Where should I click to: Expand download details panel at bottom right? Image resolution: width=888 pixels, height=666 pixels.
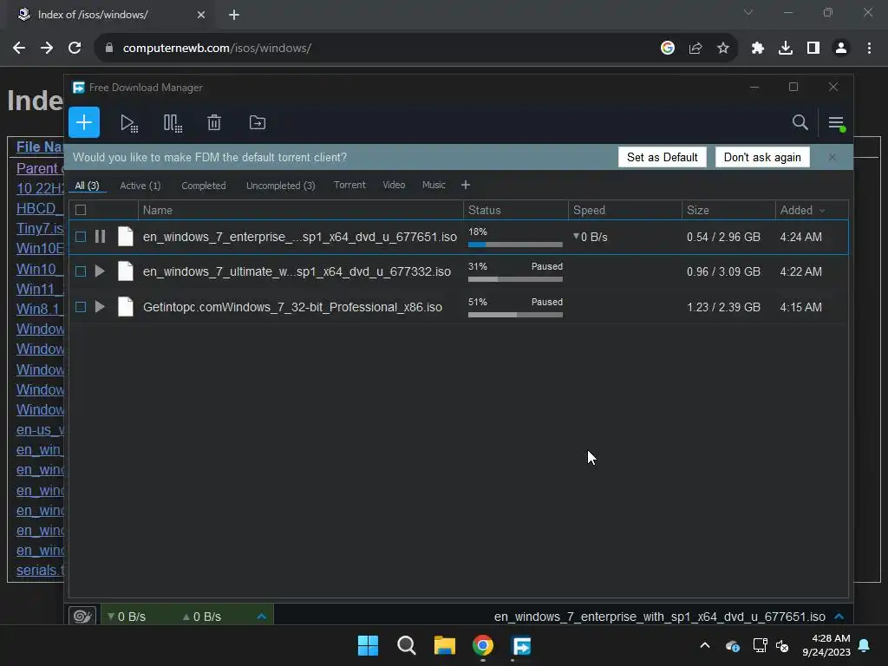pos(839,617)
